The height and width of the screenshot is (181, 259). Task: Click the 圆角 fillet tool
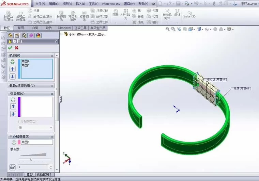(116, 13)
